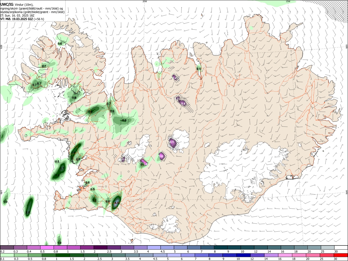Screen dimensions: 348x261
Task: Select the 2.8 value over the southwest sea
Action: [28, 213]
